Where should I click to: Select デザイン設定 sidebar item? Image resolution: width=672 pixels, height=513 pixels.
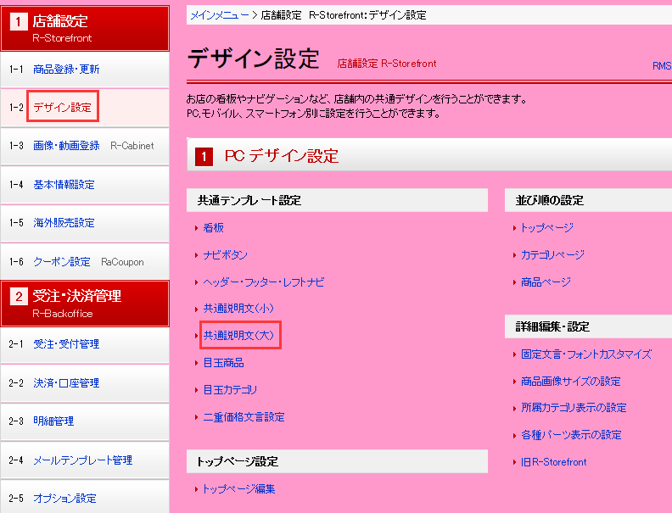click(63, 107)
